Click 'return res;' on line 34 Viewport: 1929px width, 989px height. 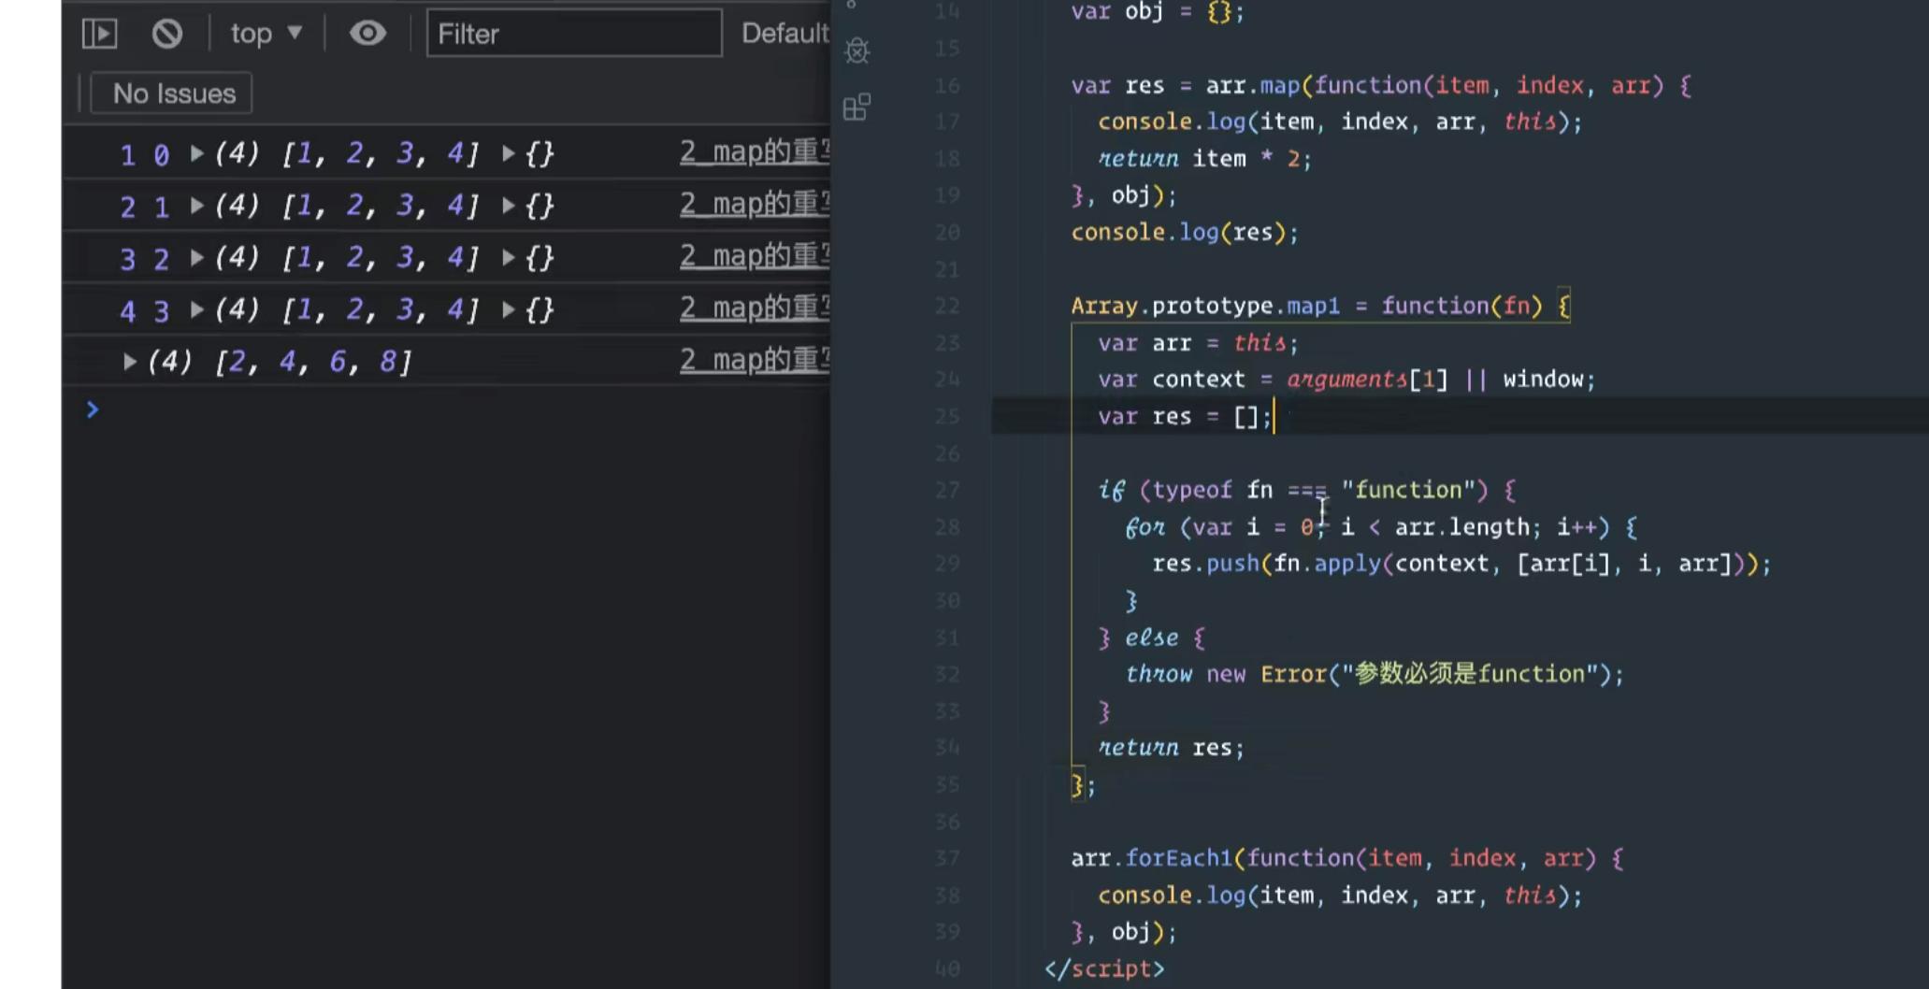pos(1172,748)
